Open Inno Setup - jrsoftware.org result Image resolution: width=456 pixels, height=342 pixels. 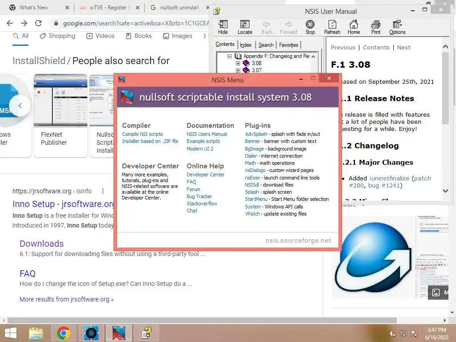click(63, 204)
